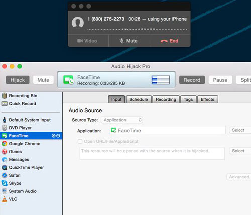Mute the call in FaceTime call window
Image resolution: width=251 pixels, height=215 pixels.
[129, 41]
